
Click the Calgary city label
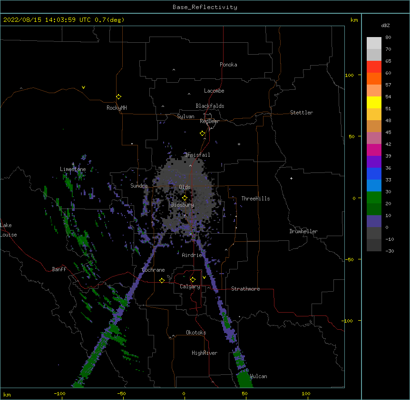[x=190, y=286]
